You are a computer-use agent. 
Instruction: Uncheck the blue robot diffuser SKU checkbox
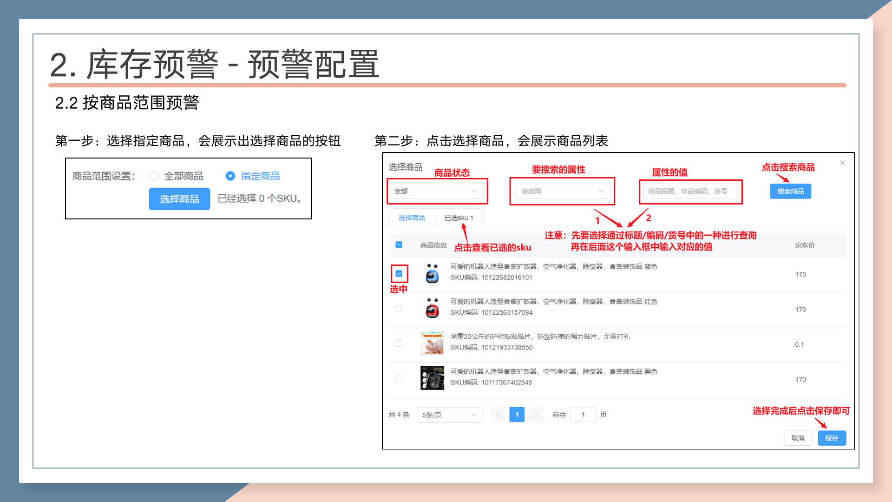coord(399,274)
